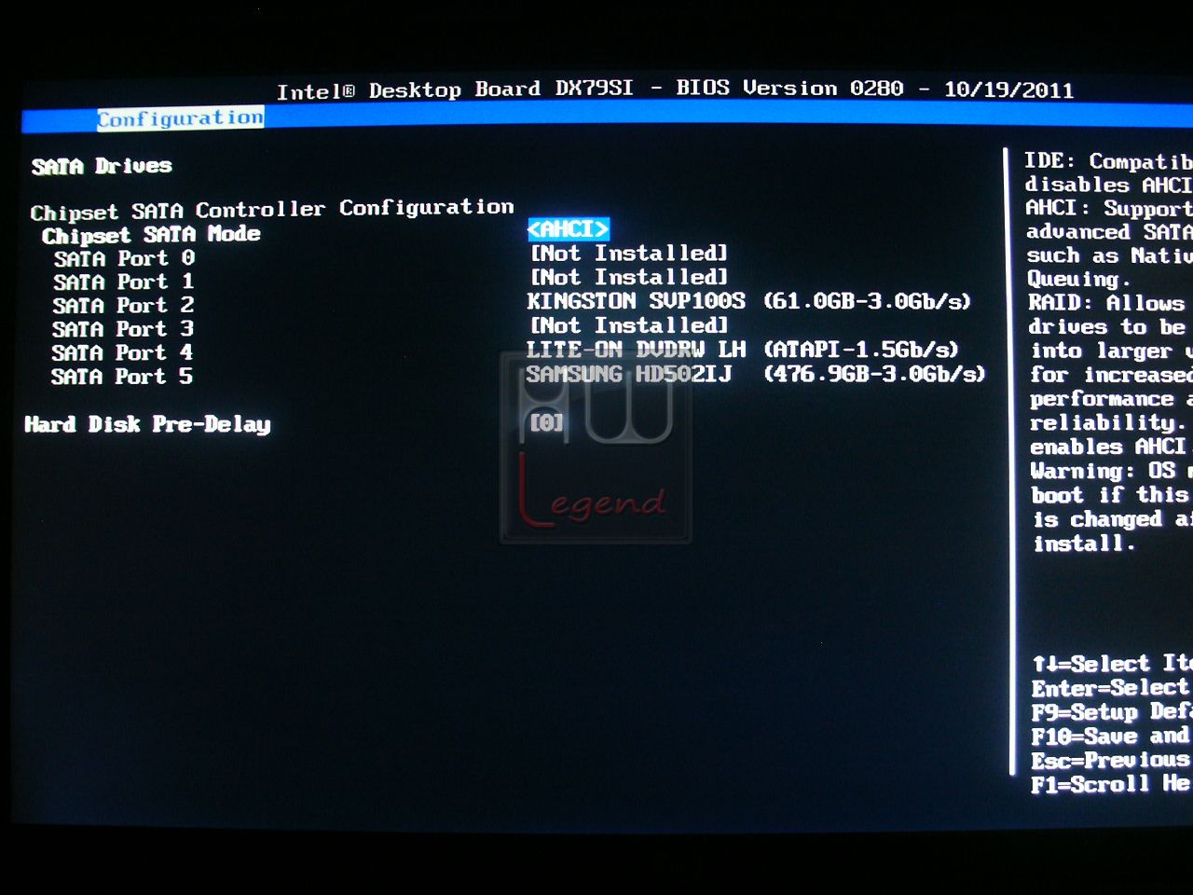Select the Hard Disk Pre-Delay label

(x=147, y=425)
